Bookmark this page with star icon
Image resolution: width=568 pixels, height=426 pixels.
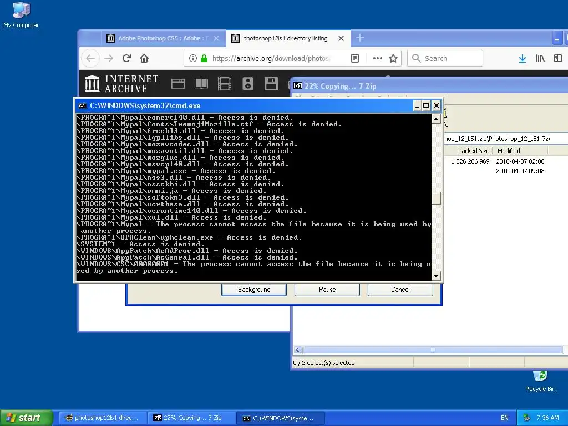click(393, 58)
